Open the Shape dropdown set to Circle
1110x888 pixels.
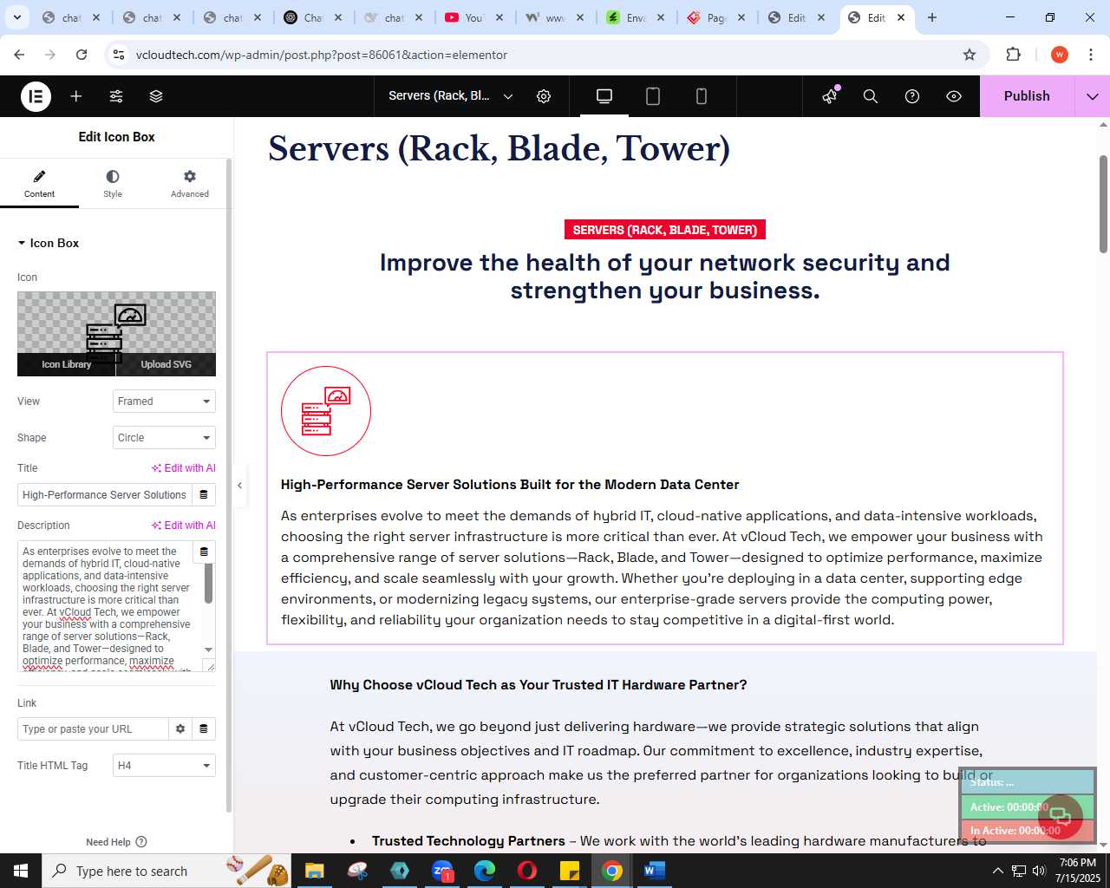pyautogui.click(x=164, y=438)
